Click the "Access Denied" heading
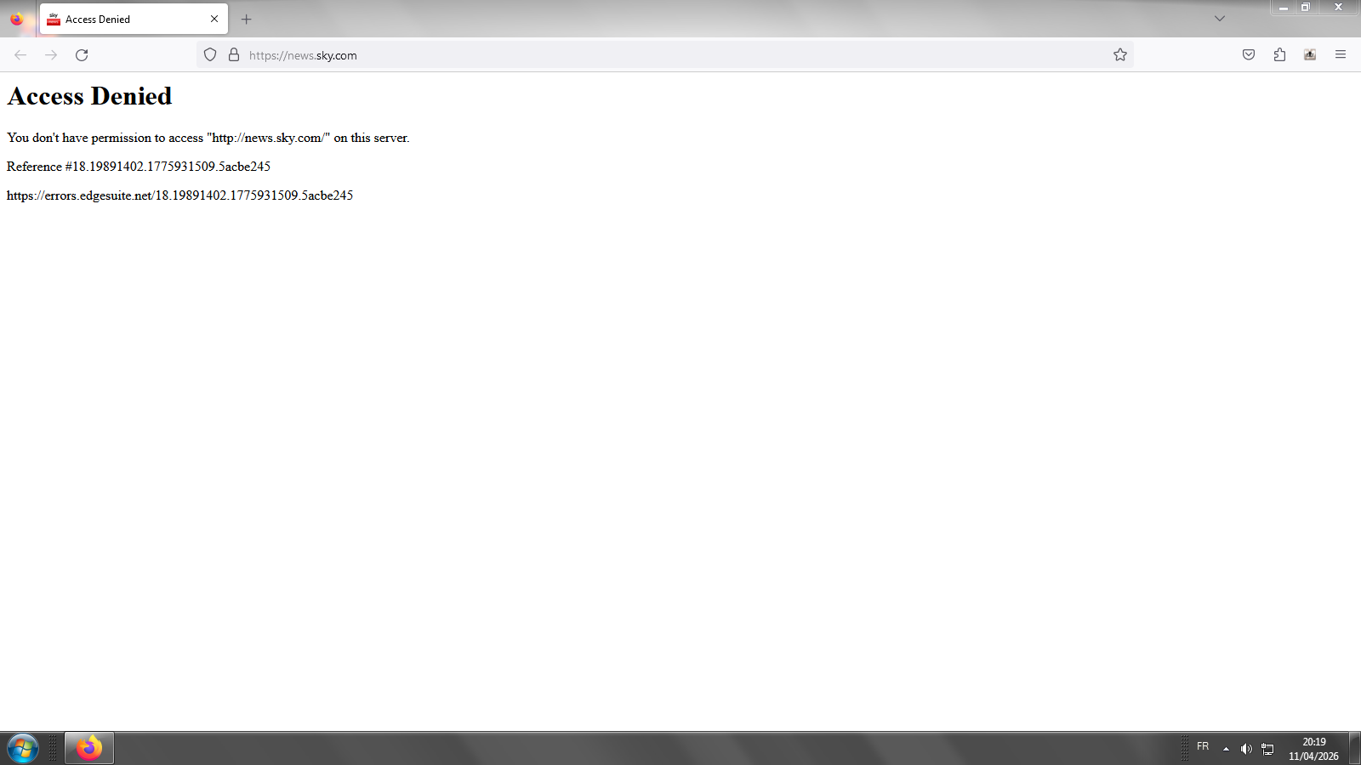The width and height of the screenshot is (1361, 765). point(89,96)
